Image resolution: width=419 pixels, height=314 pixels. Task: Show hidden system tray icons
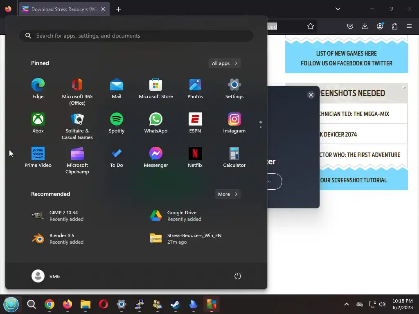pos(346,304)
